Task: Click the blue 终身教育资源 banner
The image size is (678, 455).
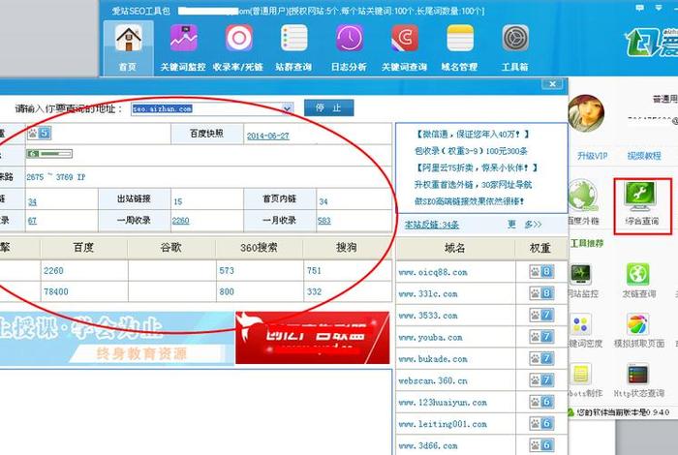Action: pos(117,339)
